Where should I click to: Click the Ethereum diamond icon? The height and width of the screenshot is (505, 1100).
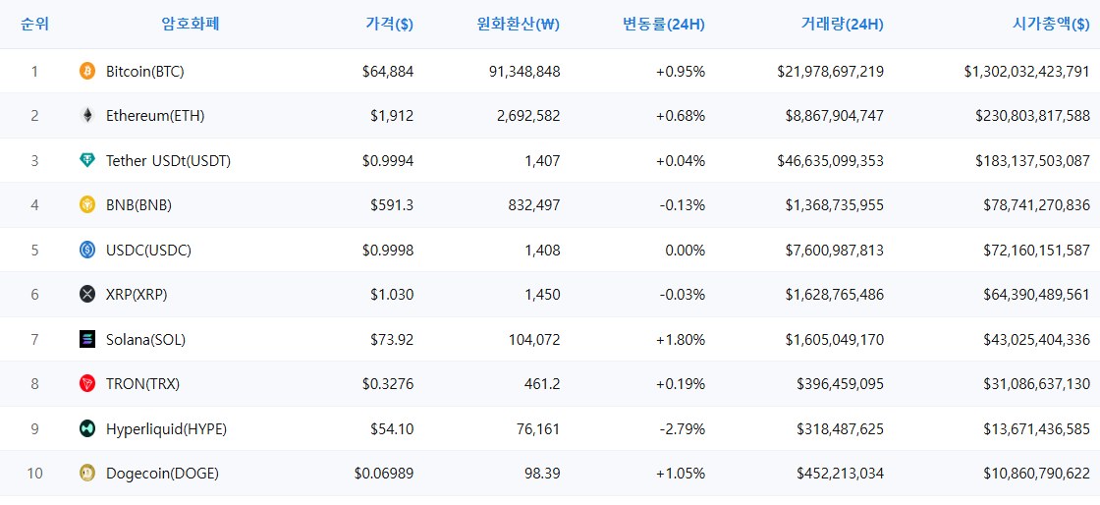click(87, 116)
